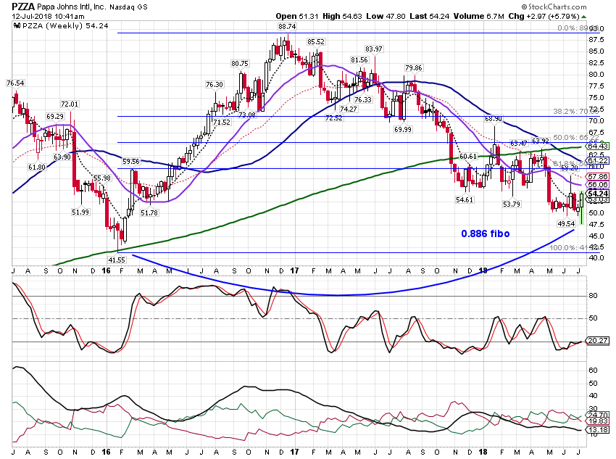Click the 'Nasdaq GS' exchange label
616x459 pixels.
(x=128, y=7)
